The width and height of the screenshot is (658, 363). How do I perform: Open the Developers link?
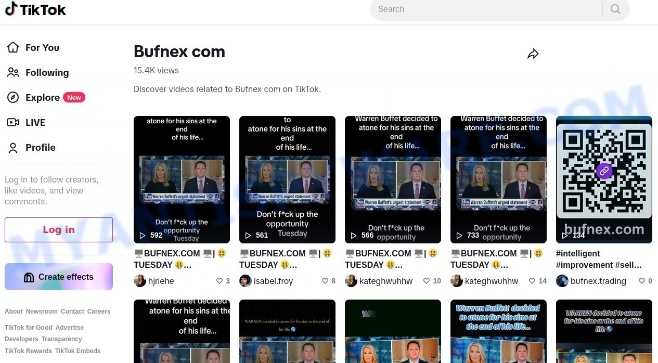tap(21, 339)
